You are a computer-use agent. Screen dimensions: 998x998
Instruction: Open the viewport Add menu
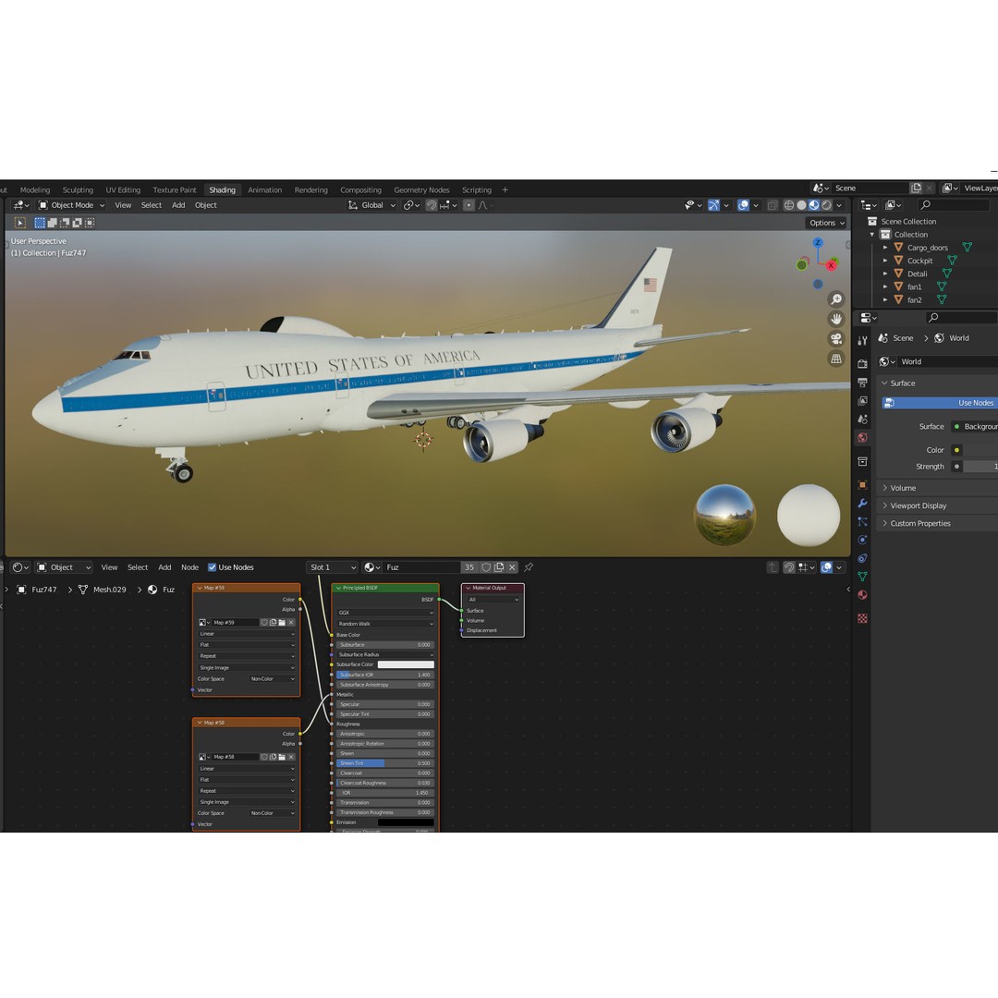pos(178,205)
